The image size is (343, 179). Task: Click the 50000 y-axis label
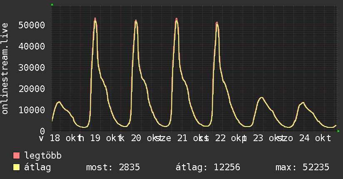32,25
